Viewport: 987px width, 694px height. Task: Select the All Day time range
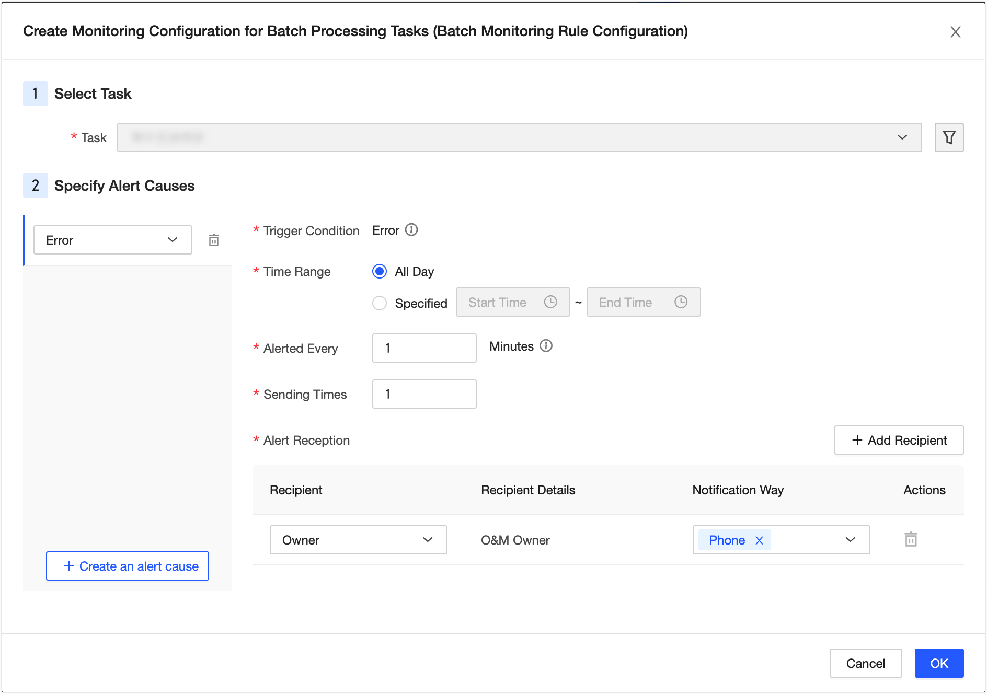tap(380, 271)
